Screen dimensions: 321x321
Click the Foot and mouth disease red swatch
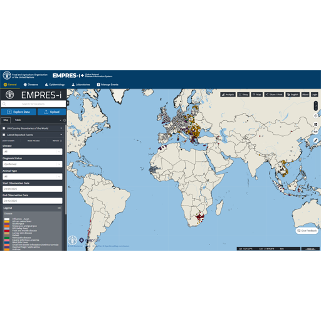7,231
